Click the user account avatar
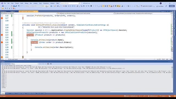 coord(161,3)
